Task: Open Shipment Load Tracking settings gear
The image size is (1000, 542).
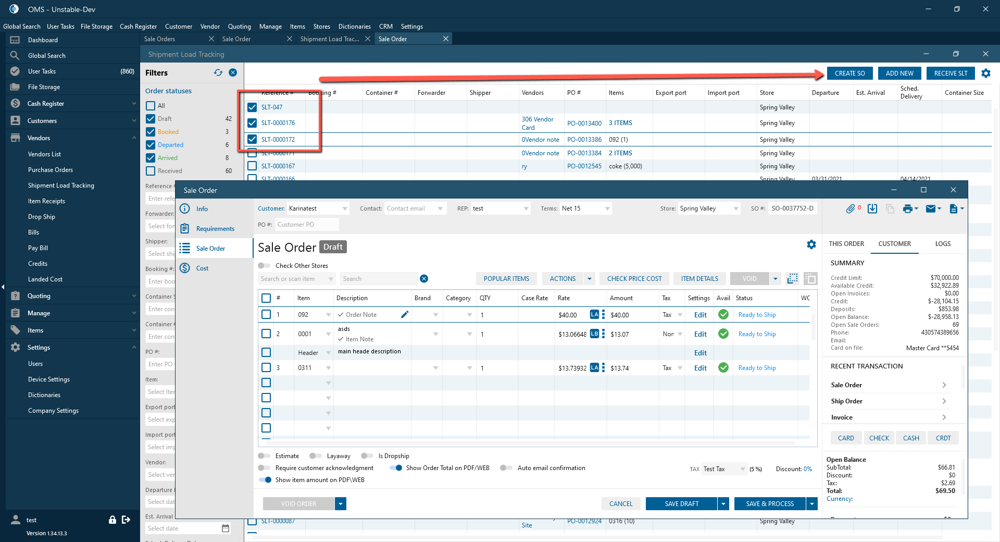Action: pos(986,73)
